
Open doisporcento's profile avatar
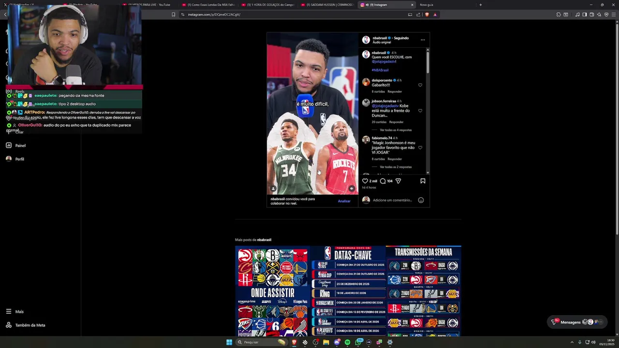coord(366,82)
